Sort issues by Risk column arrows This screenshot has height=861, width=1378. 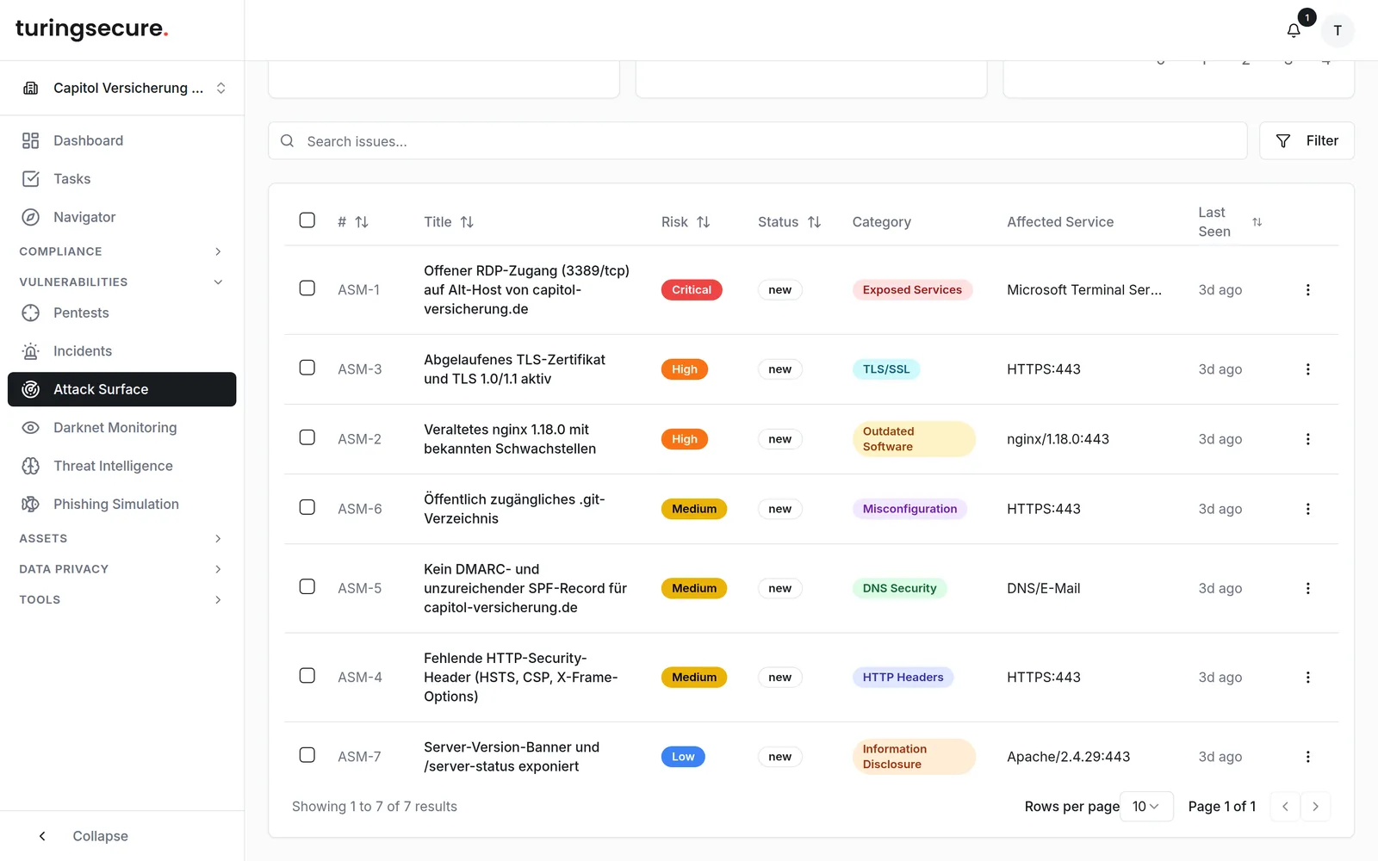(x=704, y=222)
